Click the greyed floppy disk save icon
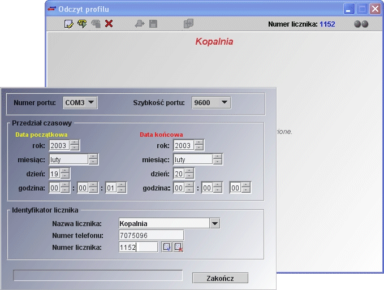Viewport: 384px width, 290px height. [153, 24]
